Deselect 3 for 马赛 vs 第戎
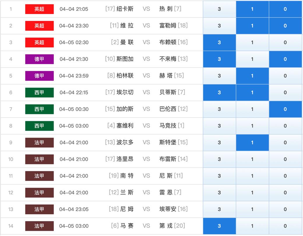 pos(219,226)
